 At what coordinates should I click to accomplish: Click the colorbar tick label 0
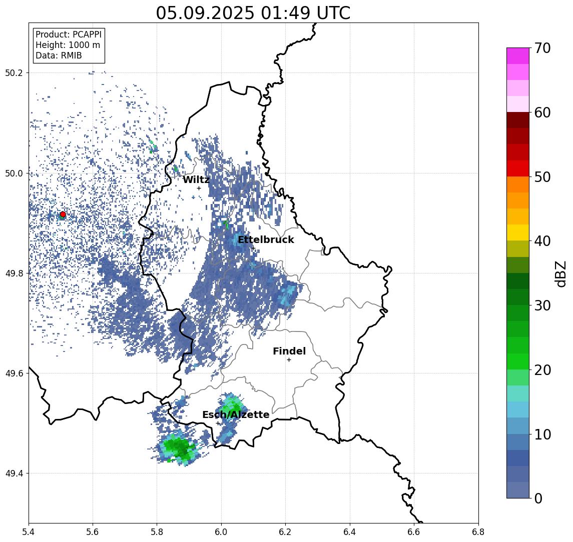[x=538, y=498]
